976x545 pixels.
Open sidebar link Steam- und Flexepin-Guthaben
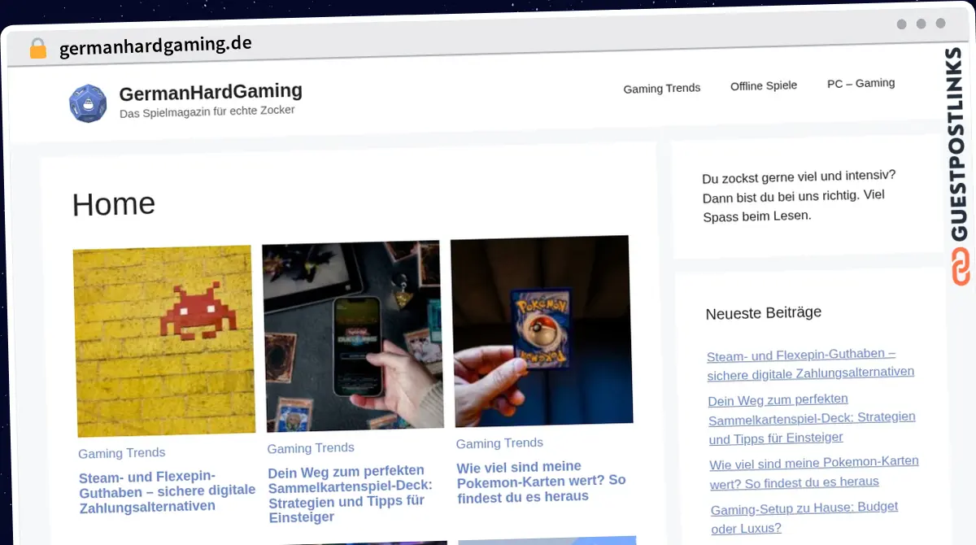(810, 364)
